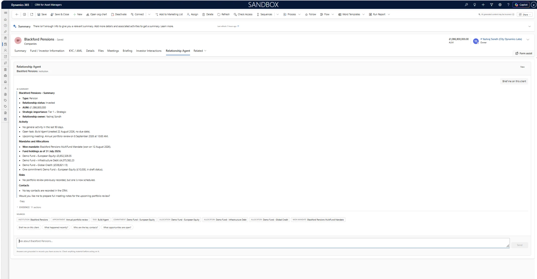Switch to the KYC / AML tab
This screenshot has width=537, height=279.
(x=75, y=51)
